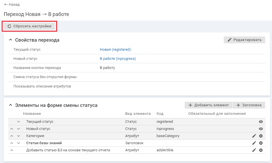The width and height of the screenshot is (272, 163).
Task: Collapse Элементы на форме смены статуса section
Action: (x=11, y=105)
